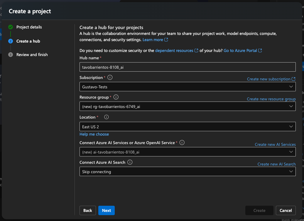Click the Help me choose link
This screenshot has height=221, width=304.
94,134
